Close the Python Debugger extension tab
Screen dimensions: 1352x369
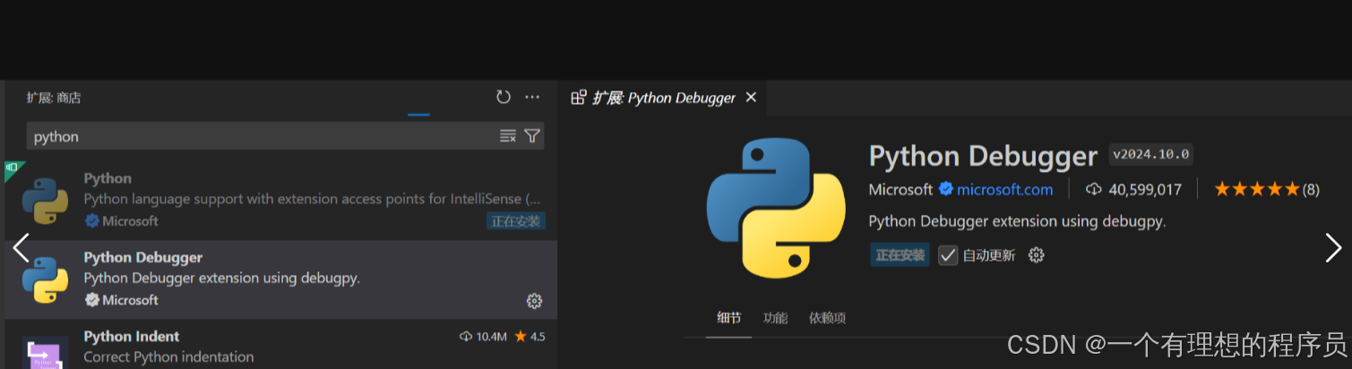click(751, 97)
